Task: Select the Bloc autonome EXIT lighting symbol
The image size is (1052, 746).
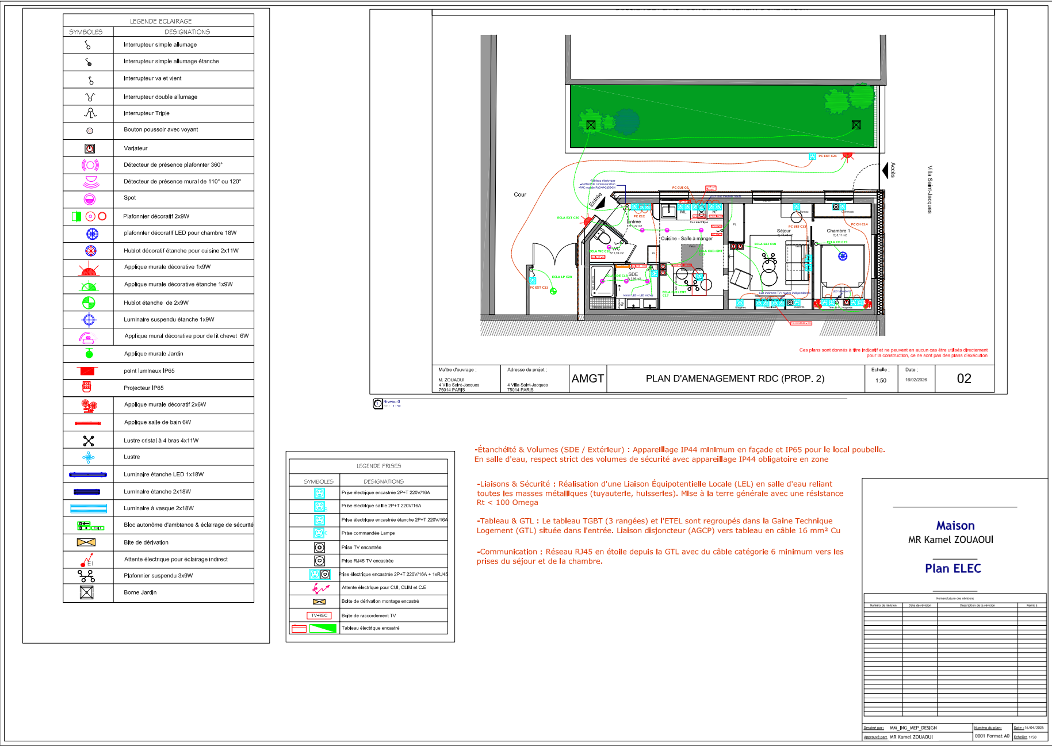Action: (91, 526)
